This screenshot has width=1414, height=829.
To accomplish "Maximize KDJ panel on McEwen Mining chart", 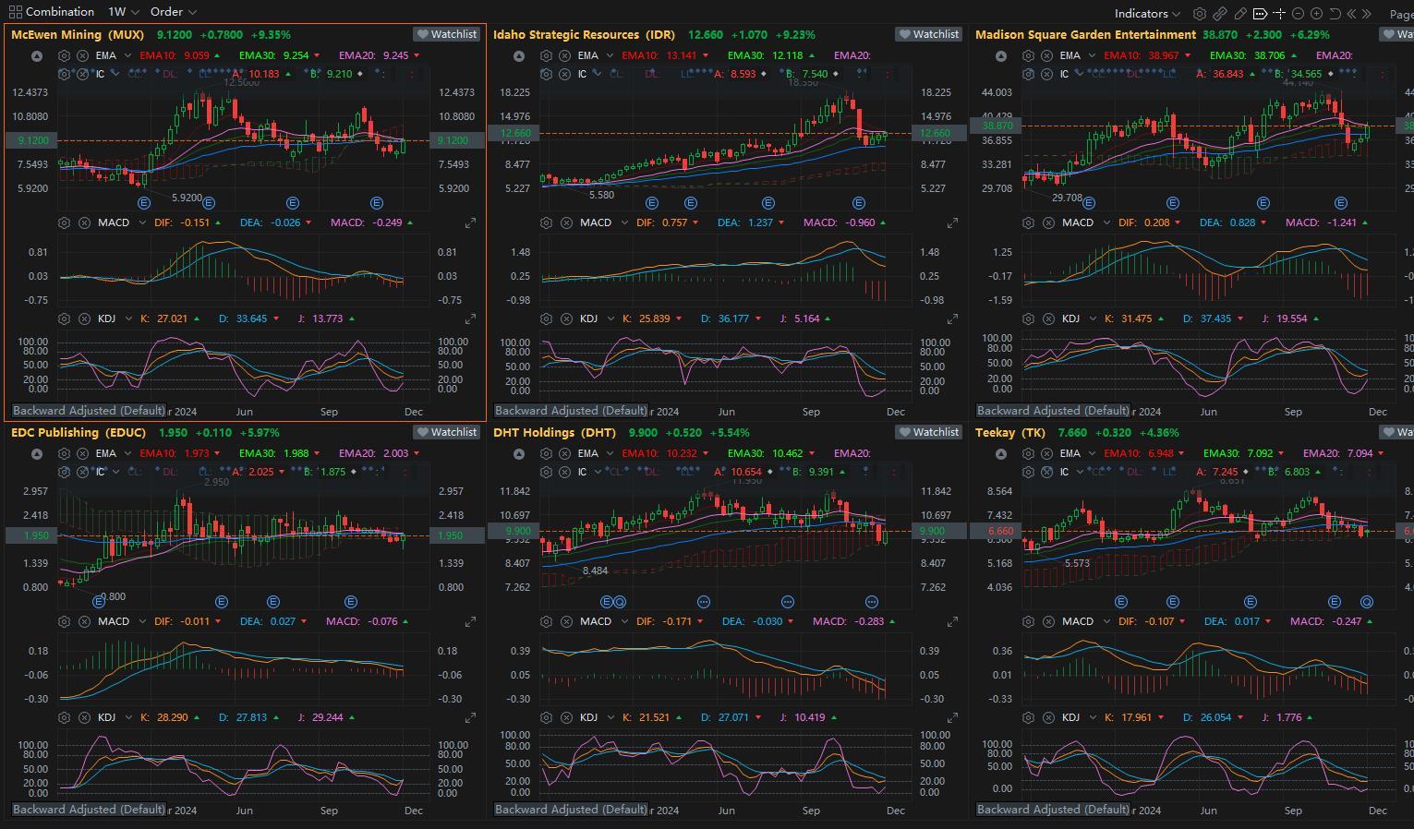I will [x=470, y=318].
